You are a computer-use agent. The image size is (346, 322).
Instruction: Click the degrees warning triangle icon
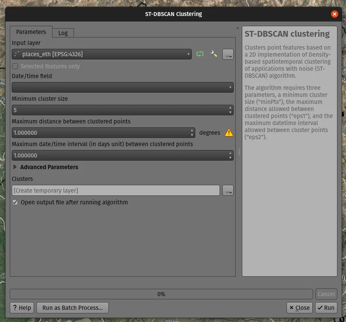tap(229, 133)
